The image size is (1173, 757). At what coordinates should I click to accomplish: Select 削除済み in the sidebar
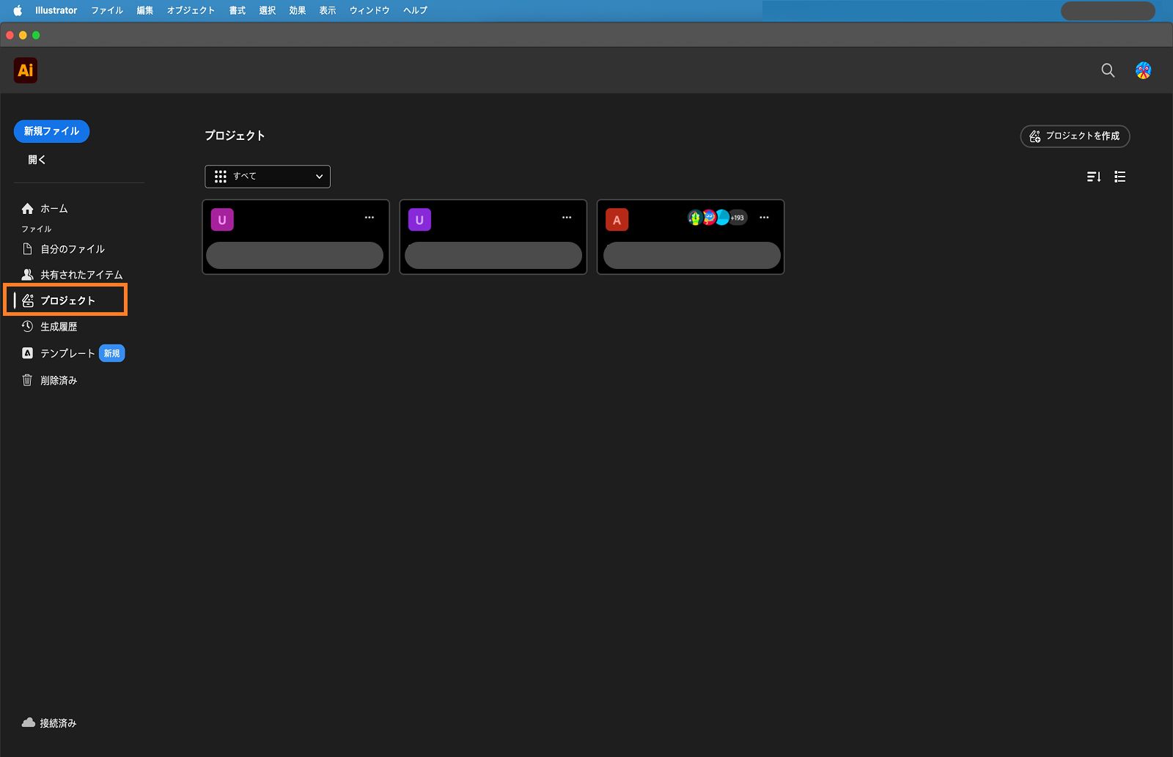tap(59, 380)
